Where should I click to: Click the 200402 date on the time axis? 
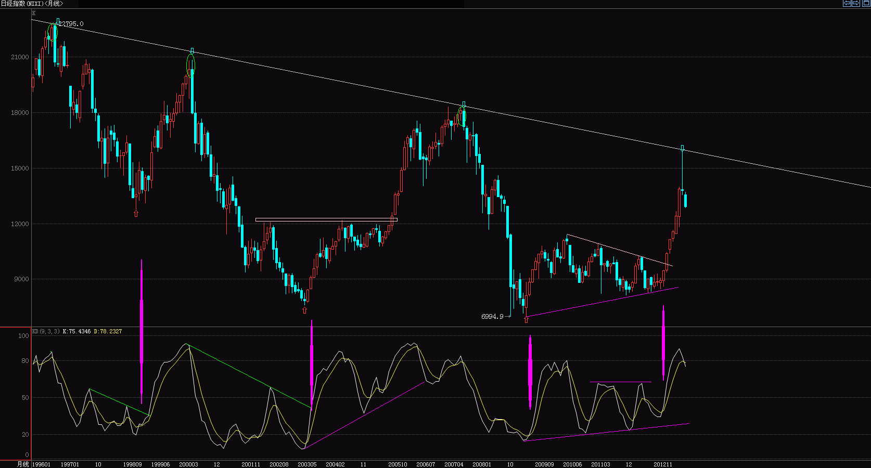pyautogui.click(x=336, y=464)
